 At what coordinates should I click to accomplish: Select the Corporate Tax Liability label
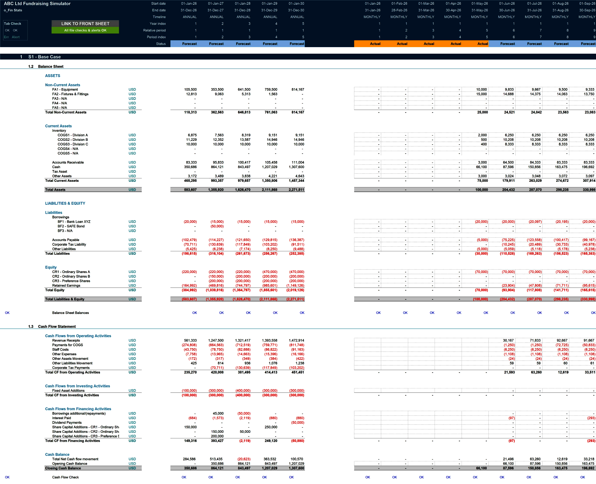click(x=69, y=244)
